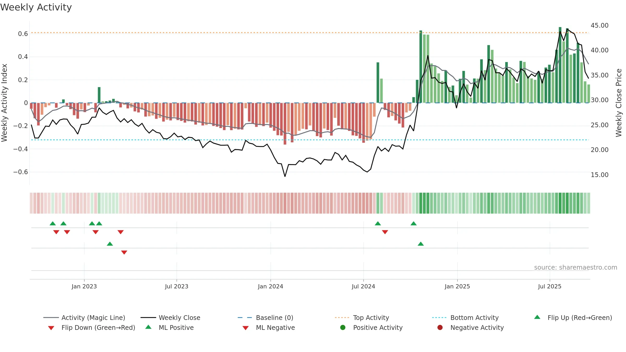Click the Negative Activity legend entry

tap(471, 327)
